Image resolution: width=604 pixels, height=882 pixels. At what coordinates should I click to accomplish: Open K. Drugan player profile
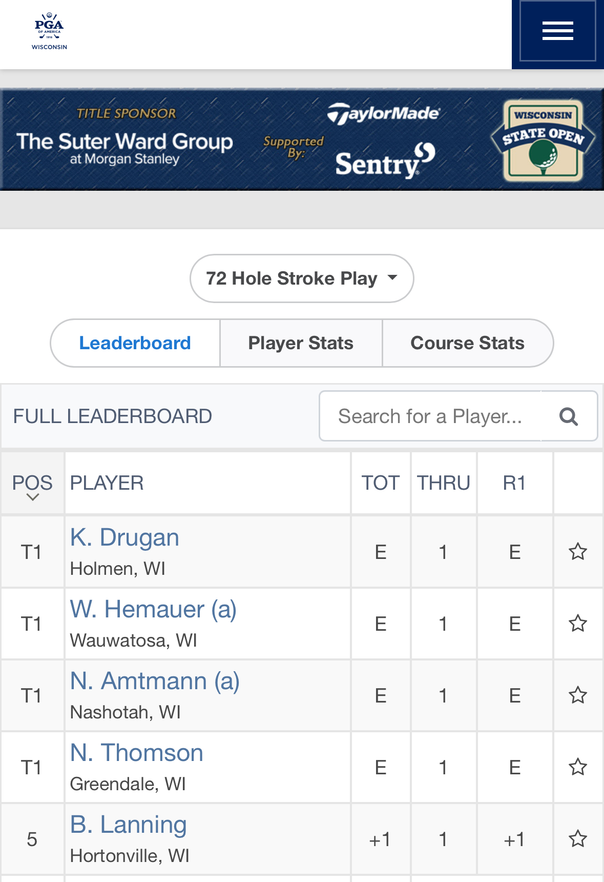tap(124, 537)
